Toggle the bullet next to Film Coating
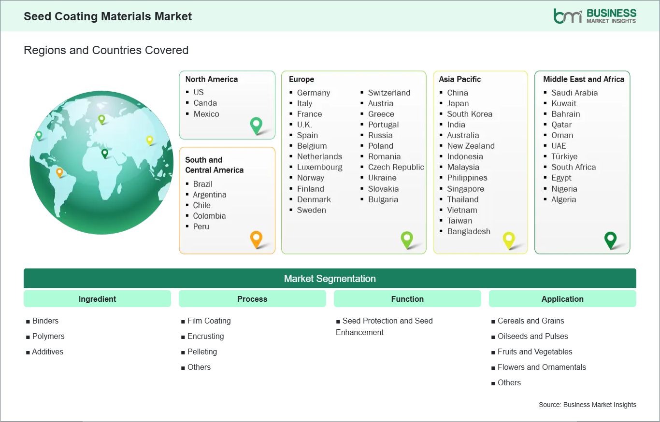This screenshot has width=660, height=422. (x=183, y=321)
